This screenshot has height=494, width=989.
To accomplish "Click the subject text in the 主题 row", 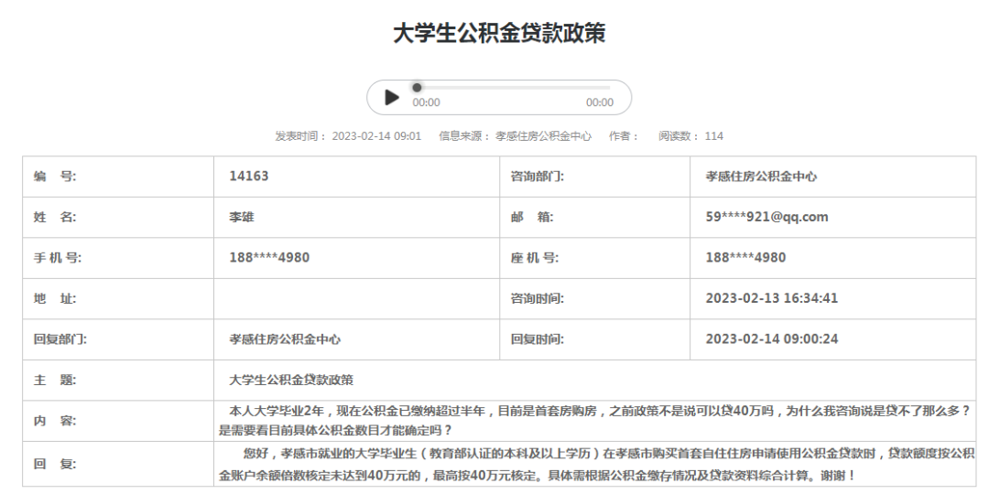I will 291,380.
